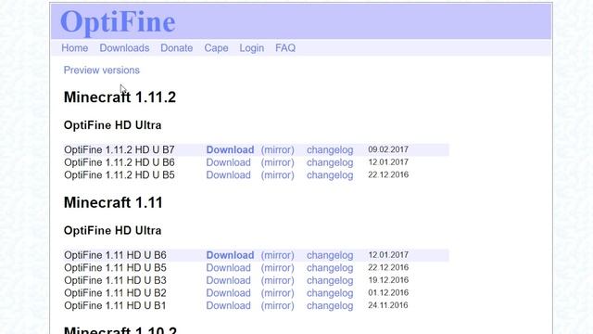The image size is (593, 334).
Task: View changelog for OptiFine 1.11.2 HD U B6
Action: click(330, 162)
